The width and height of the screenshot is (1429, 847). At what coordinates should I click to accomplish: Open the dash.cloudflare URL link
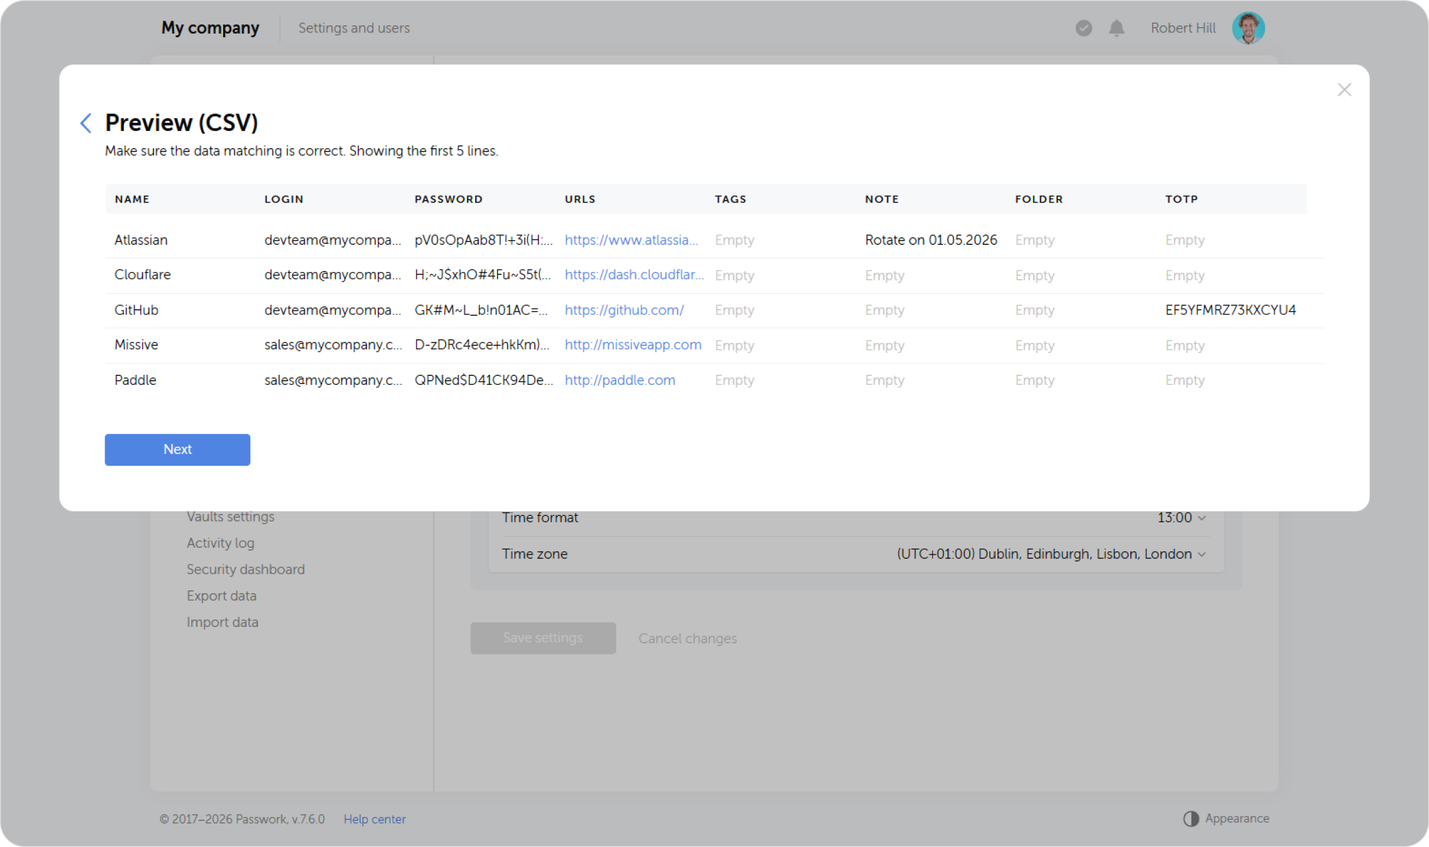[634, 274]
